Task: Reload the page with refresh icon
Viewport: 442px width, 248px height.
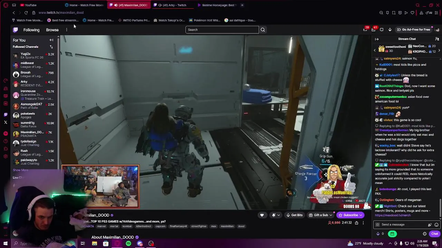Action: click(26, 13)
